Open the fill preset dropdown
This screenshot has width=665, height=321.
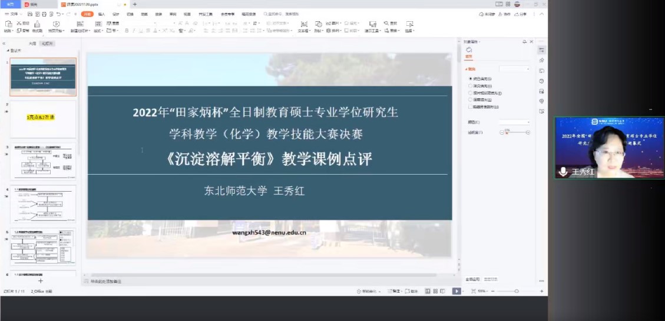514,69
